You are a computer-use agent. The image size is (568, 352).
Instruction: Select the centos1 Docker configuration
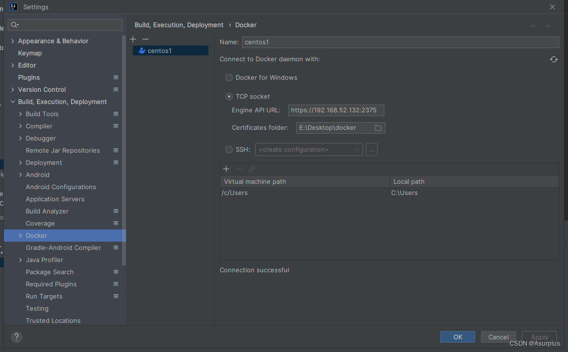[170, 51]
